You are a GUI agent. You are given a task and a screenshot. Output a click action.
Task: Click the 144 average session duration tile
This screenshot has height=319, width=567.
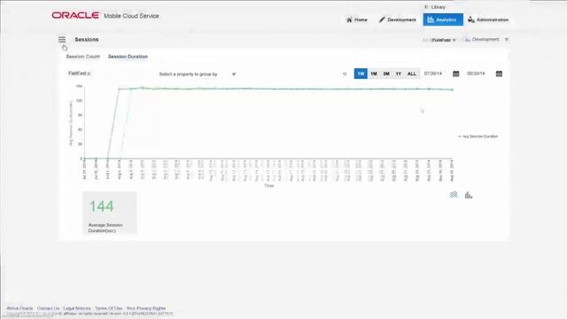[x=110, y=213]
